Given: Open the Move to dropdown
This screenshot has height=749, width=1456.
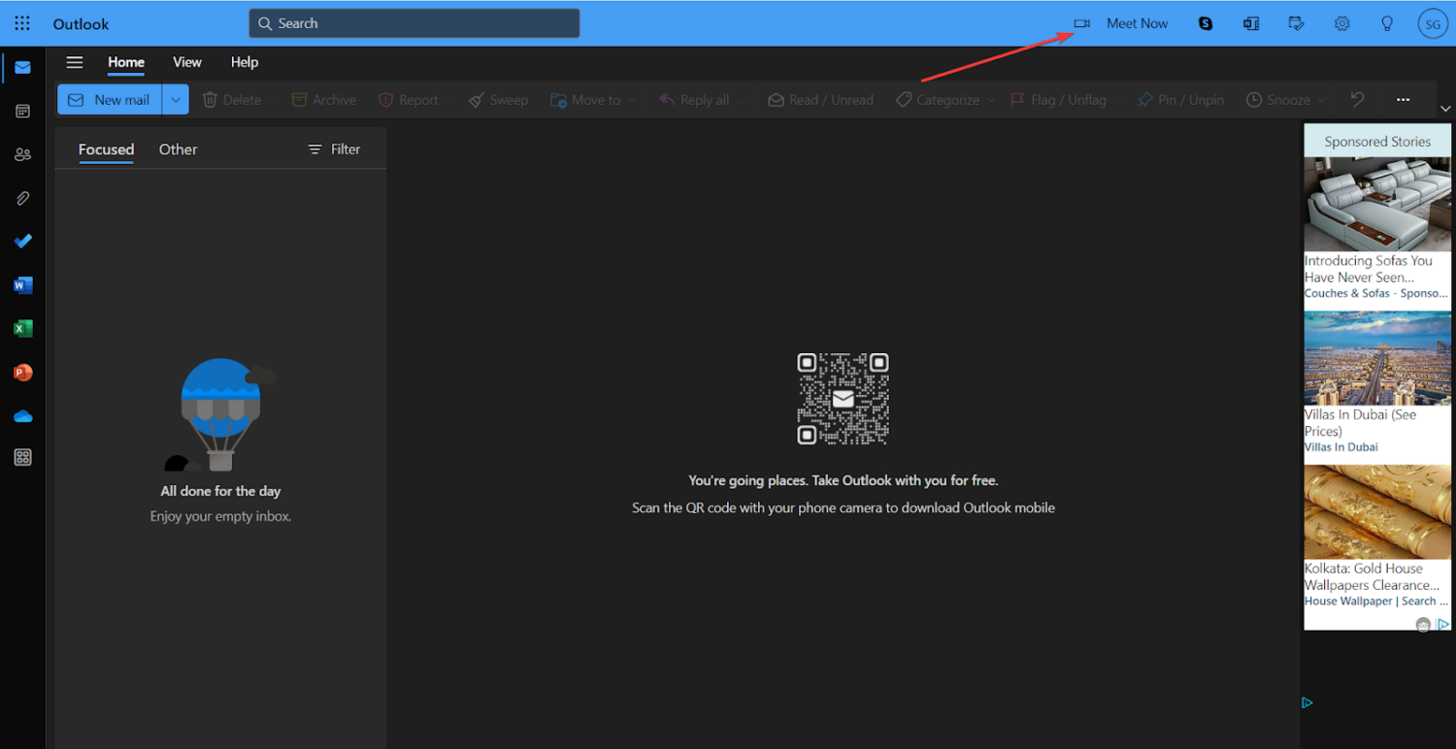Looking at the screenshot, I should point(633,100).
